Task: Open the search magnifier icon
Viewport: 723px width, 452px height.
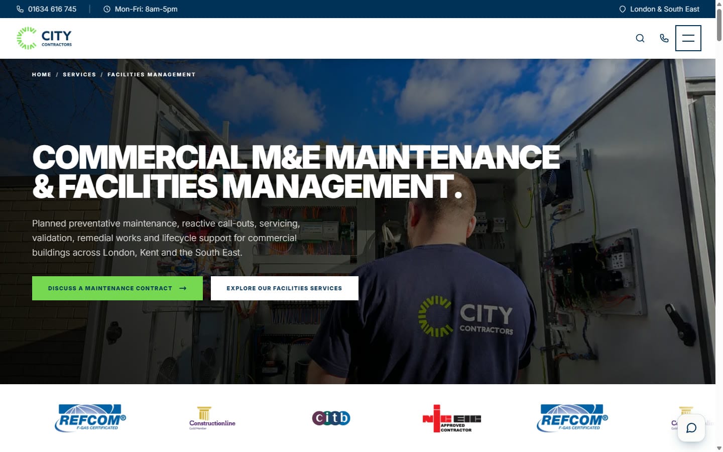Action: (640, 38)
